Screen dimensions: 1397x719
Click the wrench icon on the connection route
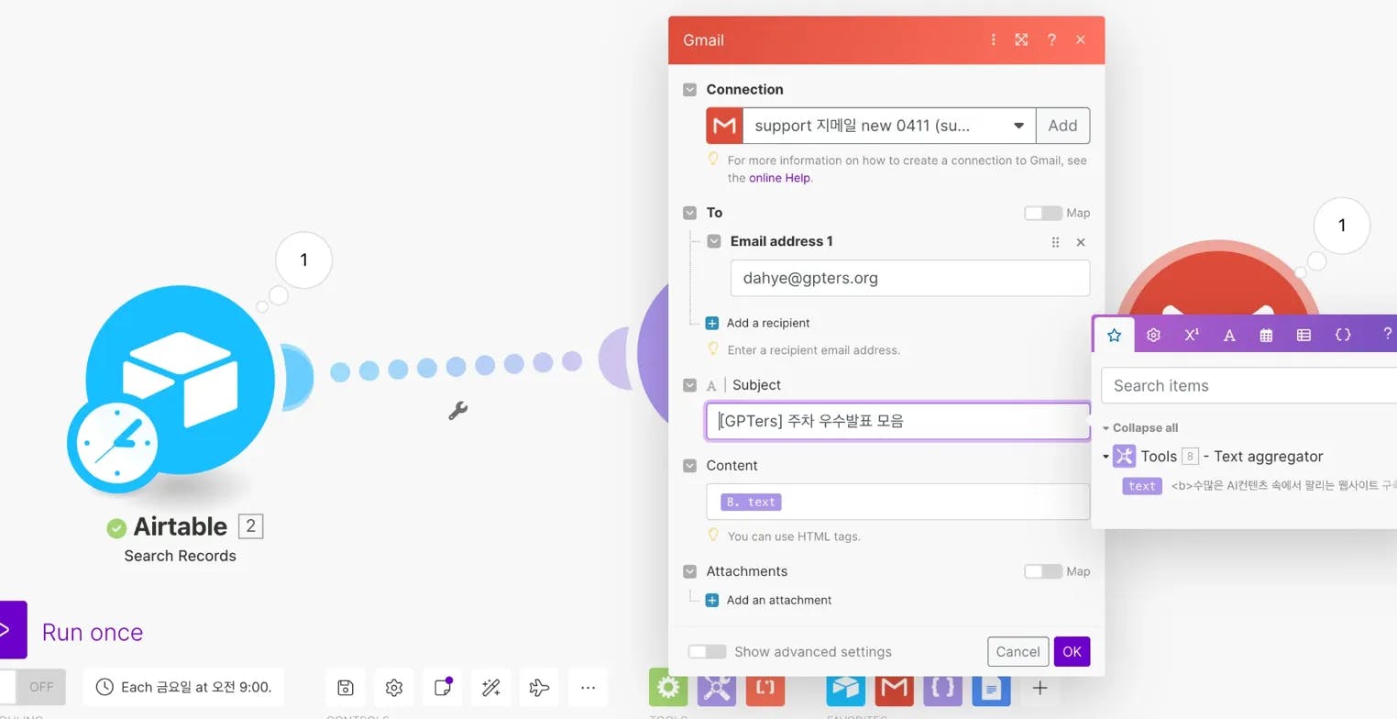(x=458, y=411)
